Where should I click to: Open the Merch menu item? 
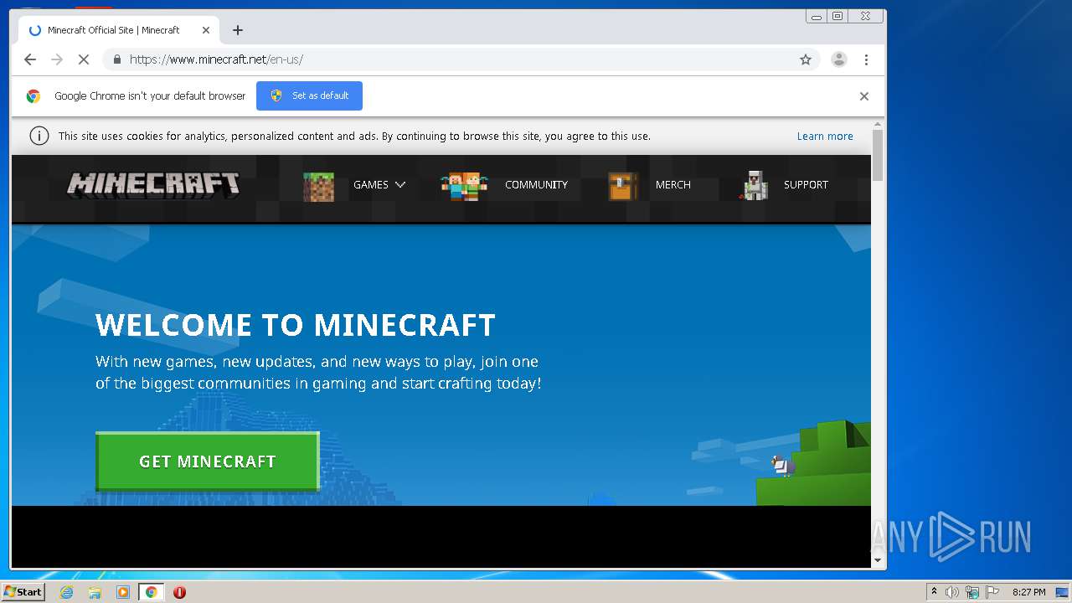click(673, 185)
